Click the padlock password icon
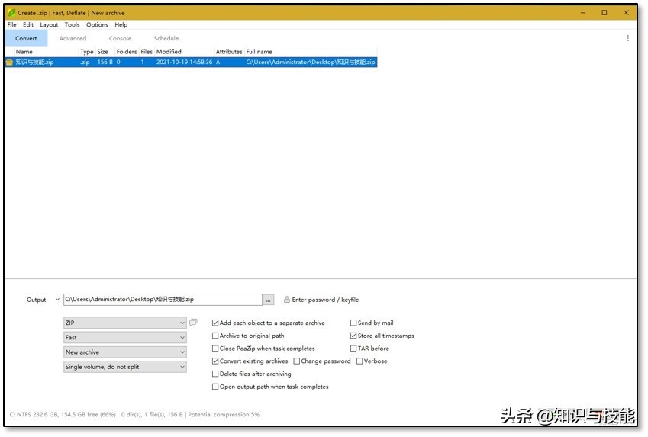 click(x=287, y=300)
